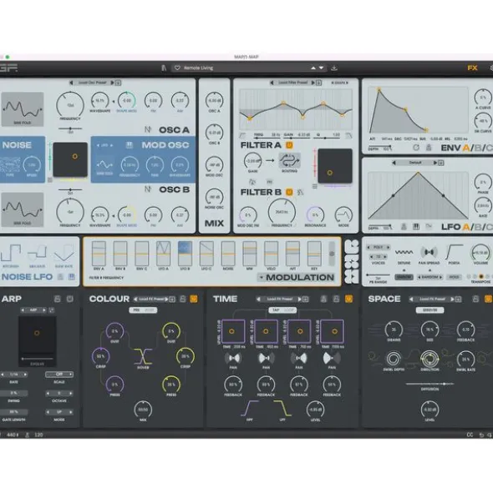Toggle the FX section button in the top bar
Viewport: 493px width, 493px height.
(472, 68)
